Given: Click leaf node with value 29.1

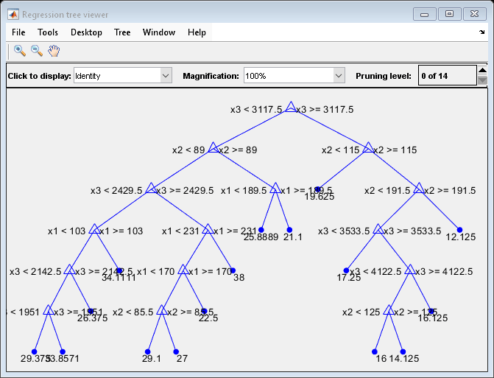Looking at the screenshot, I should click(x=147, y=351).
